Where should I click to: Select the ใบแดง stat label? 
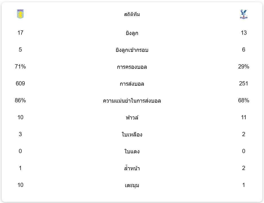click(x=132, y=151)
